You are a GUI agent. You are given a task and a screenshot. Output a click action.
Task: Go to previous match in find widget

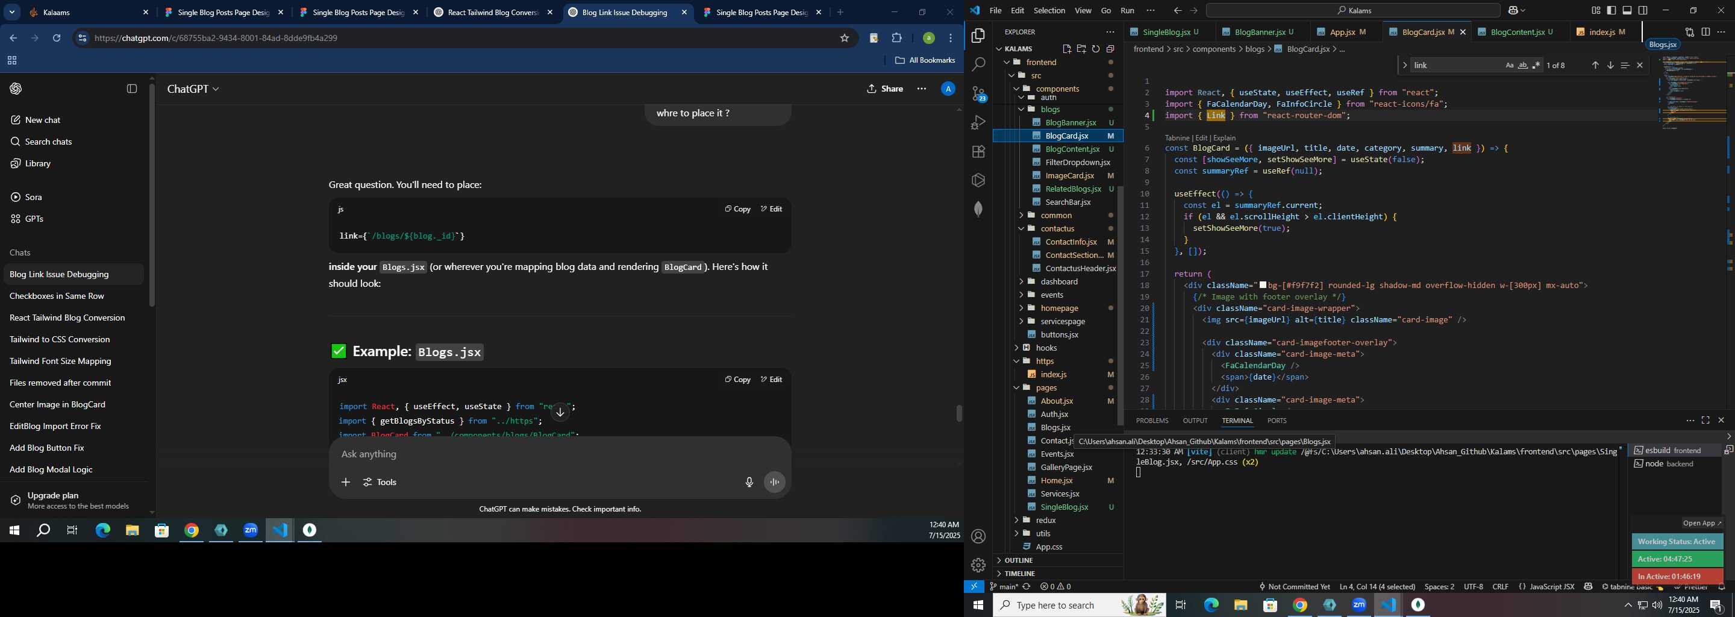1595,65
